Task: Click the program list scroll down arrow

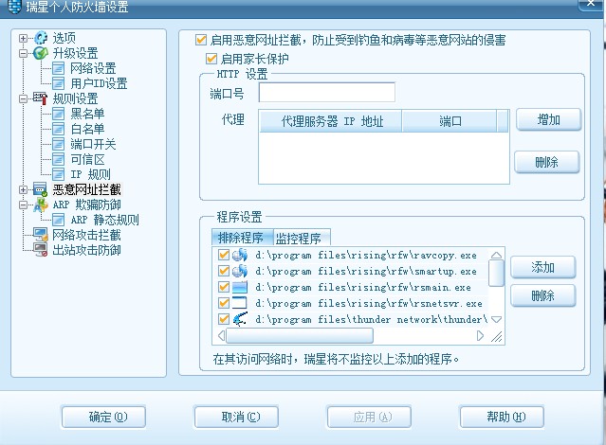Action: pos(496,319)
